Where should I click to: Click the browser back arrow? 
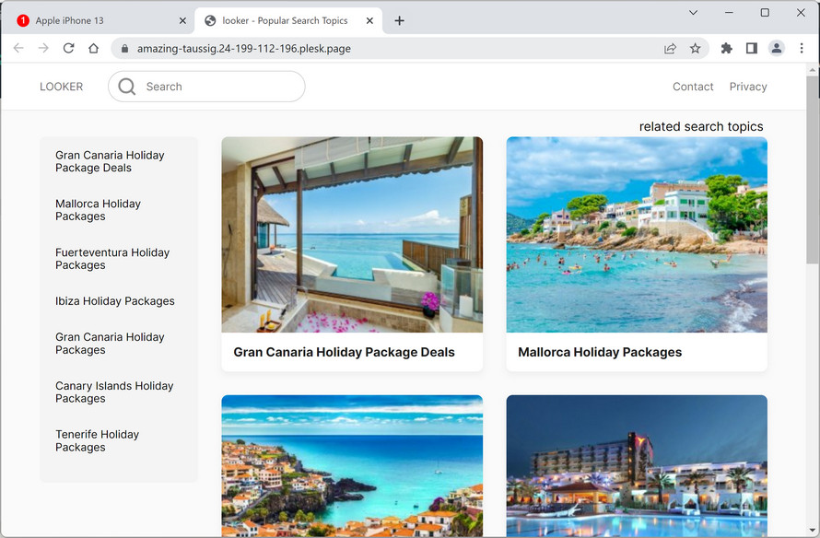(x=18, y=48)
